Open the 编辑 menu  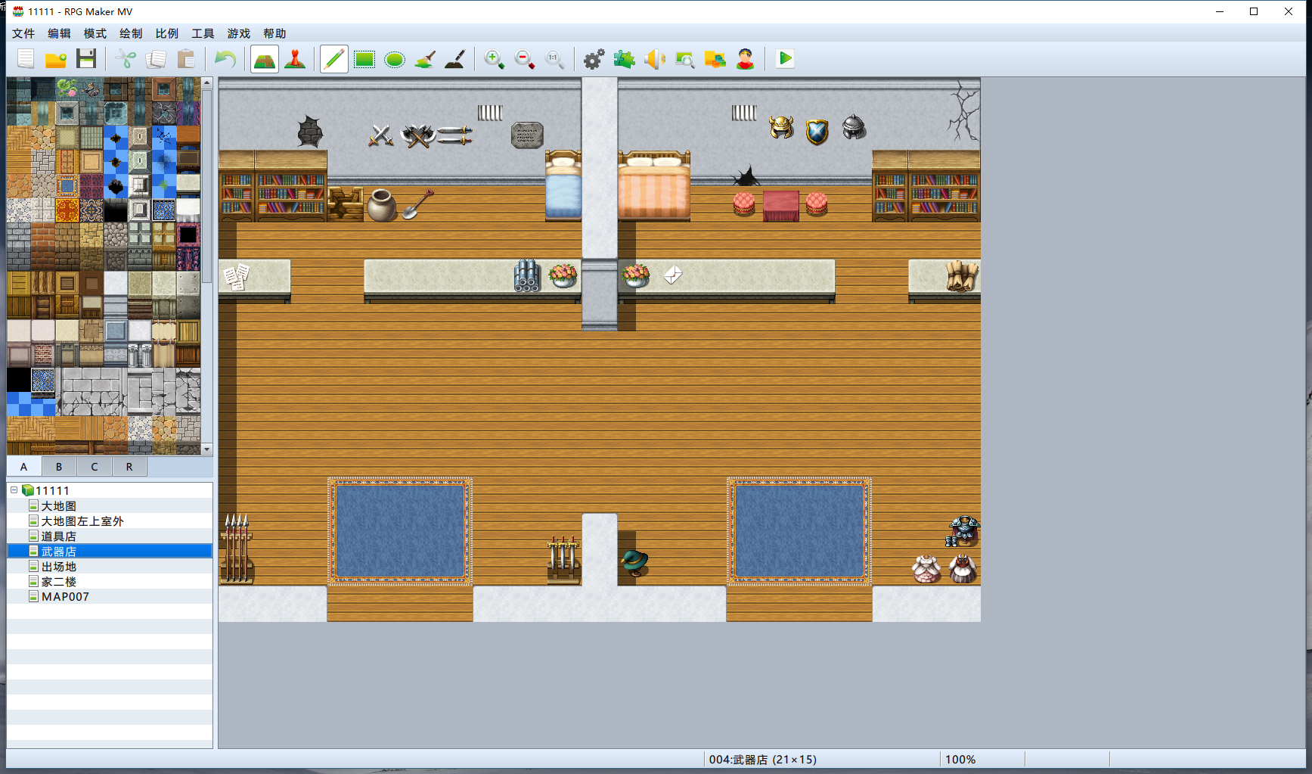point(59,33)
